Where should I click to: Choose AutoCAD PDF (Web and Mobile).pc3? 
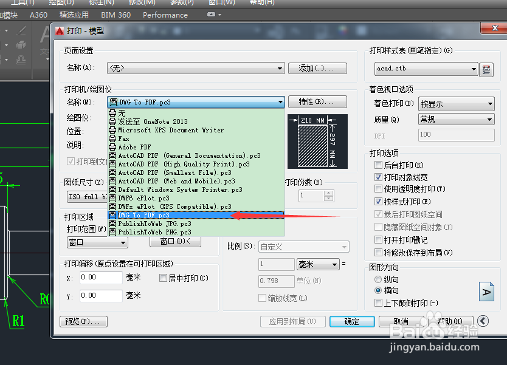pyautogui.click(x=196, y=181)
